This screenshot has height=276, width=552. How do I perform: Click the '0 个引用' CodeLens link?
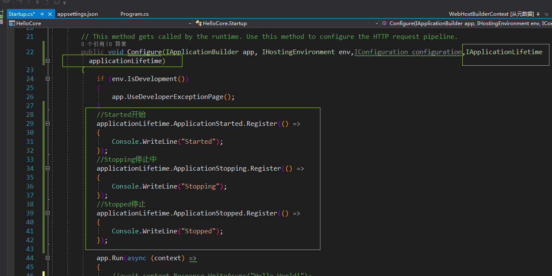(x=93, y=44)
